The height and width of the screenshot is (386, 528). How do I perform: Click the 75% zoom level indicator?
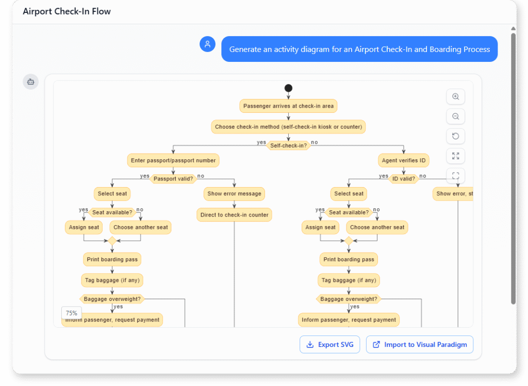[71, 313]
